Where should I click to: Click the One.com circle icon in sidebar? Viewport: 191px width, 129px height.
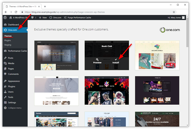click(5, 30)
